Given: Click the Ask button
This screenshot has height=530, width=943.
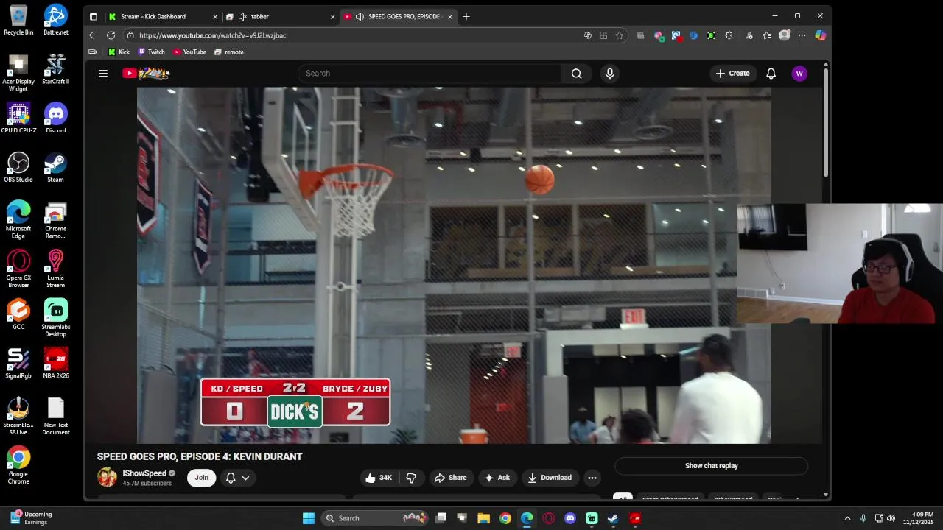Looking at the screenshot, I should click(x=497, y=478).
